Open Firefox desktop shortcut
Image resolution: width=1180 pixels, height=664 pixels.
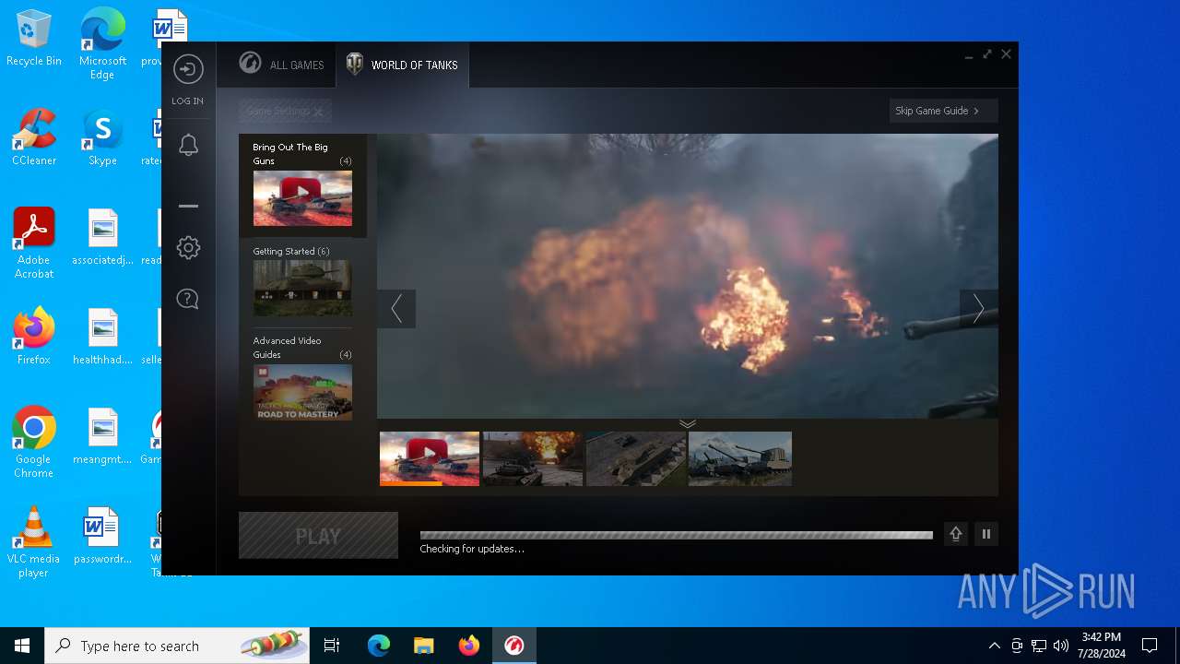34,337
